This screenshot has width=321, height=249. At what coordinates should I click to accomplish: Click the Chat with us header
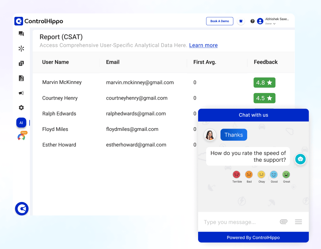253,115
